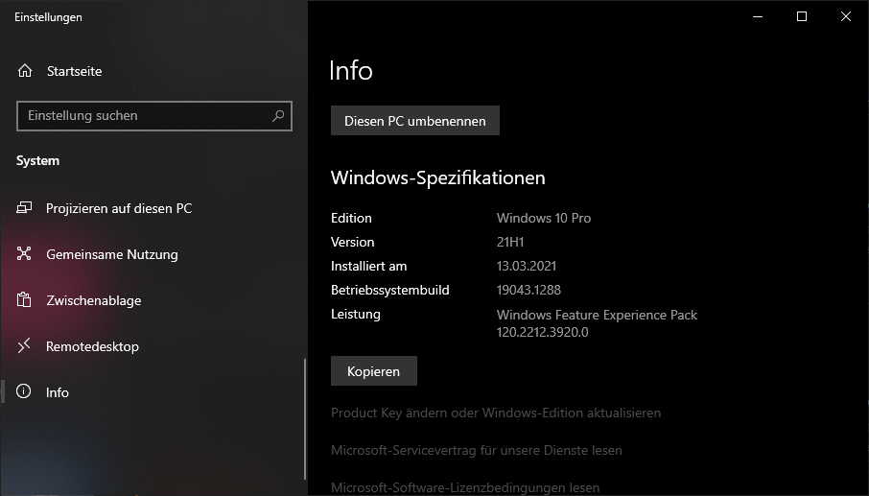Click the Windows-Spezifikationen heading
This screenshot has height=496, width=869.
[437, 177]
